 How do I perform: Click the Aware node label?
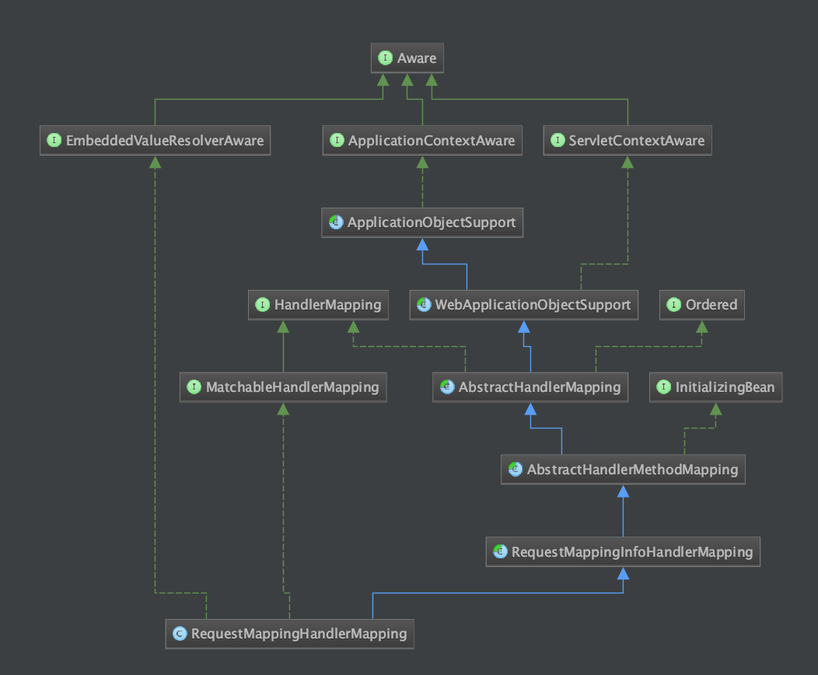[x=417, y=58]
